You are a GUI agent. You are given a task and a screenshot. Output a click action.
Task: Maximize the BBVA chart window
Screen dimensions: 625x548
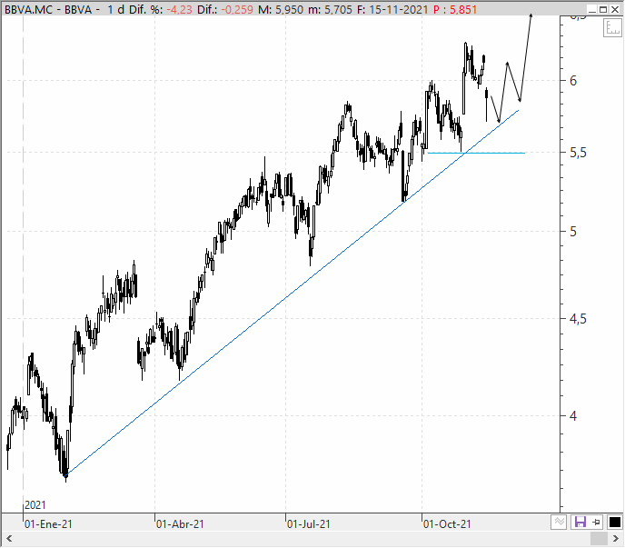[603, 9]
